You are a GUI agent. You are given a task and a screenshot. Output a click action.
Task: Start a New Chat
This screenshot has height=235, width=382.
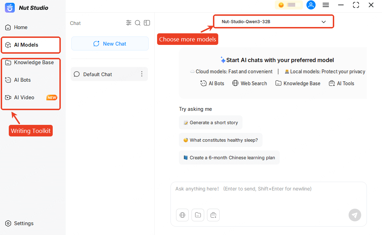click(x=110, y=44)
